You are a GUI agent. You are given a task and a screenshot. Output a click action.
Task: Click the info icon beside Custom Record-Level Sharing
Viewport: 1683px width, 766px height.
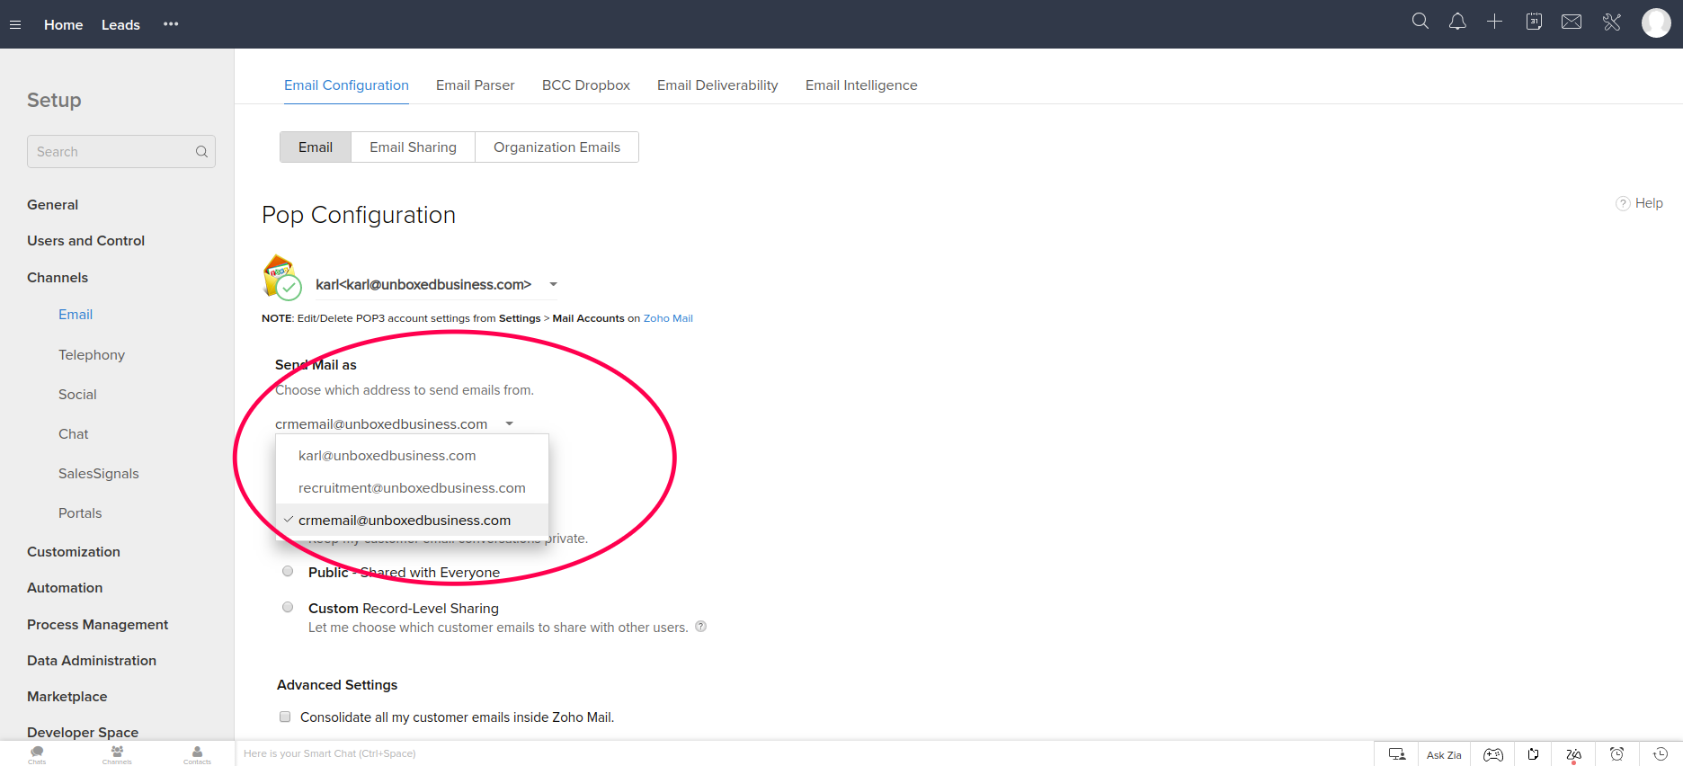[701, 627]
